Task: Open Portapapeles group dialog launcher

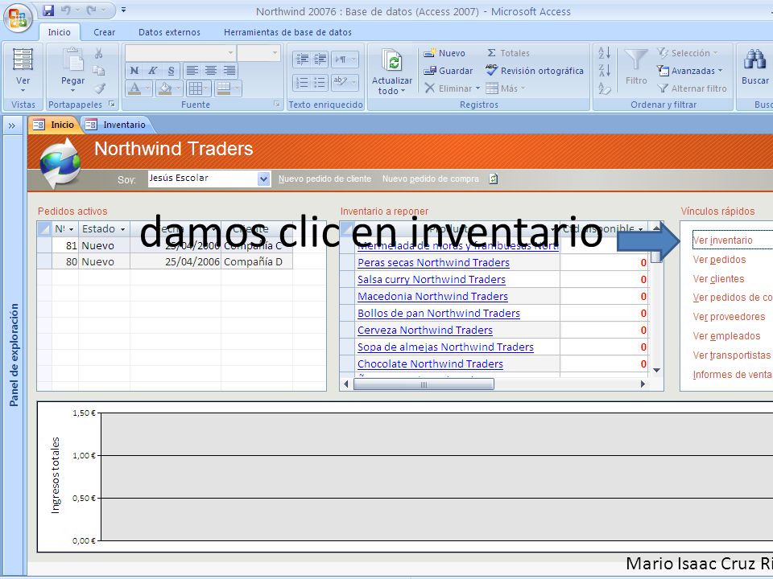Action: 112,105
